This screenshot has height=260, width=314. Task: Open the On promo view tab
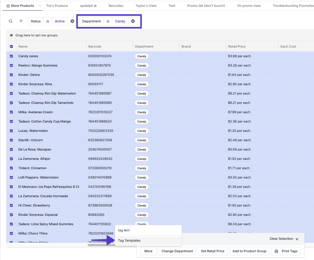(249, 6)
